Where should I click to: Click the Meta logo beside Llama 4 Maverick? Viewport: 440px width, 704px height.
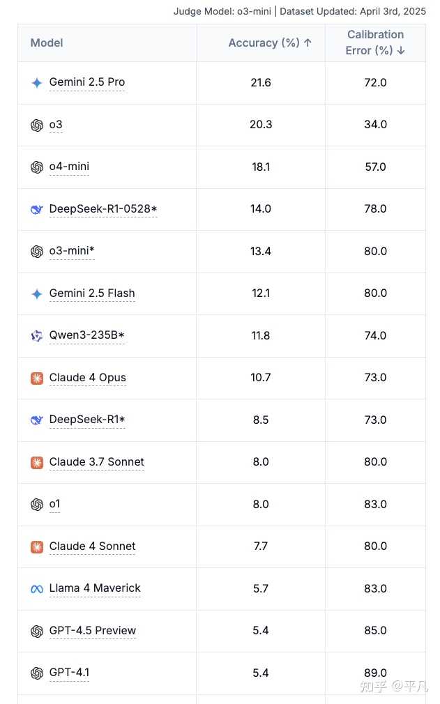[x=37, y=589]
